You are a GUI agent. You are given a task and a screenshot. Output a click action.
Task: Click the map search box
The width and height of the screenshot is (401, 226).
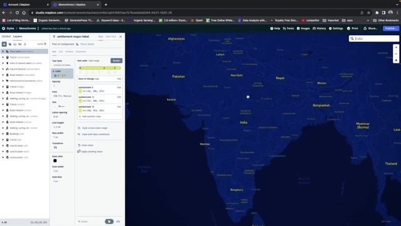[x=374, y=38]
